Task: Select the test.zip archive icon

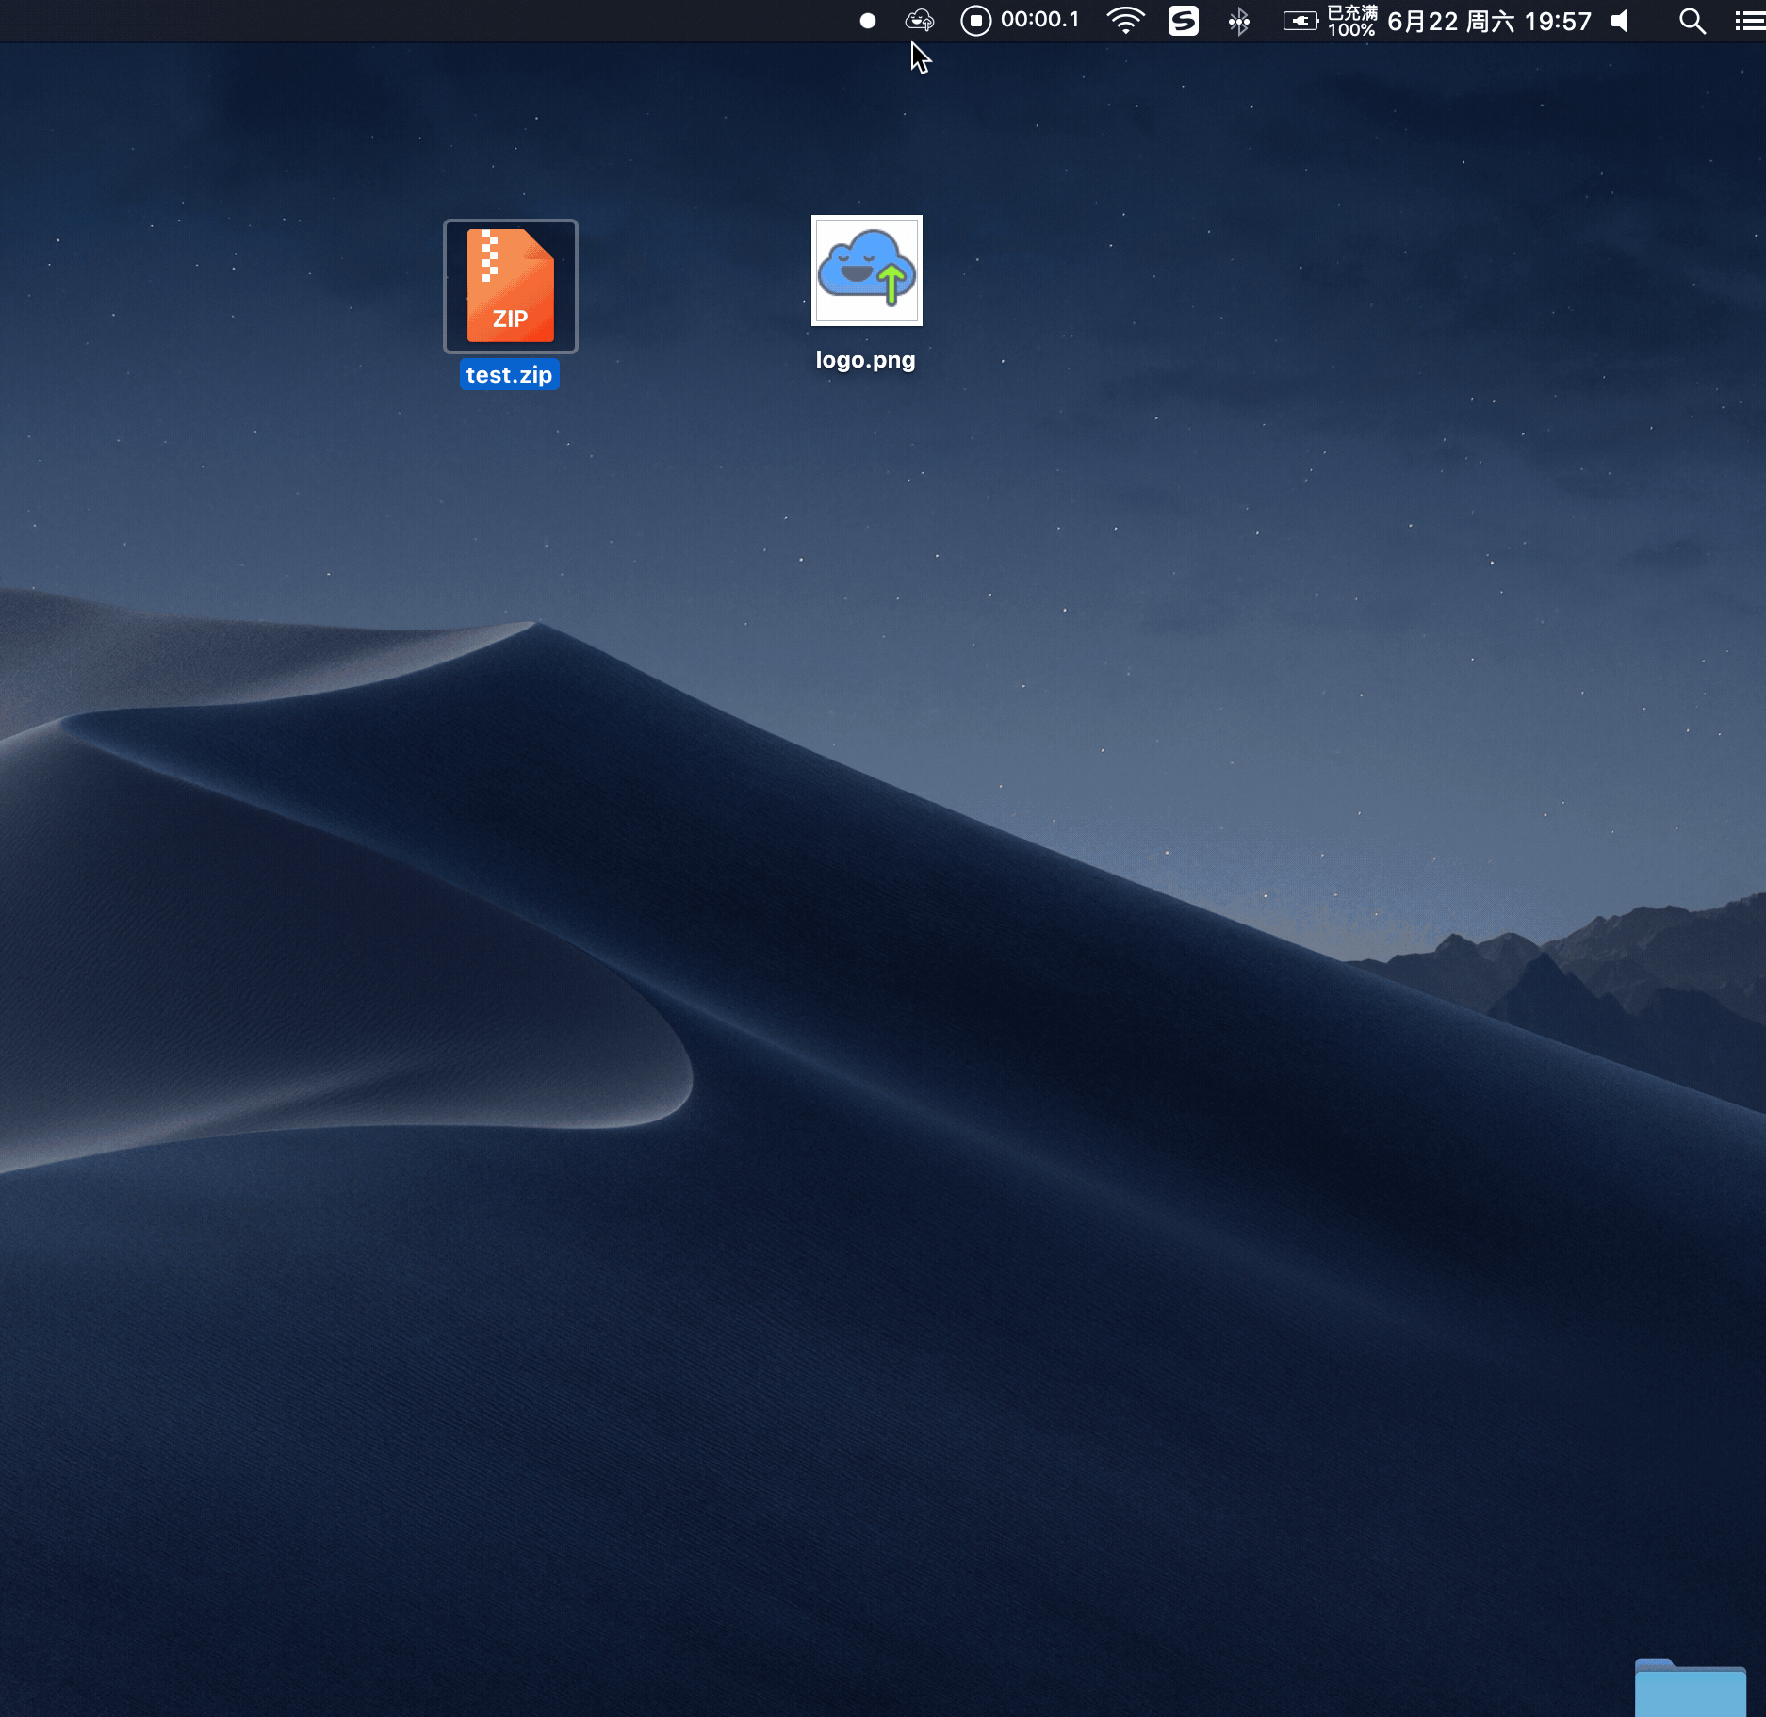Action: coord(509,286)
